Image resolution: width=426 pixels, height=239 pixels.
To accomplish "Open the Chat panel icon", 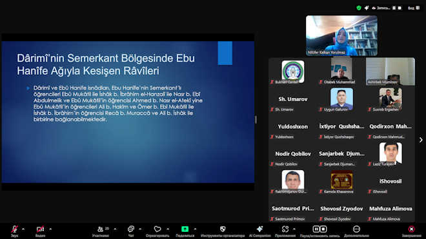I will (131, 229).
